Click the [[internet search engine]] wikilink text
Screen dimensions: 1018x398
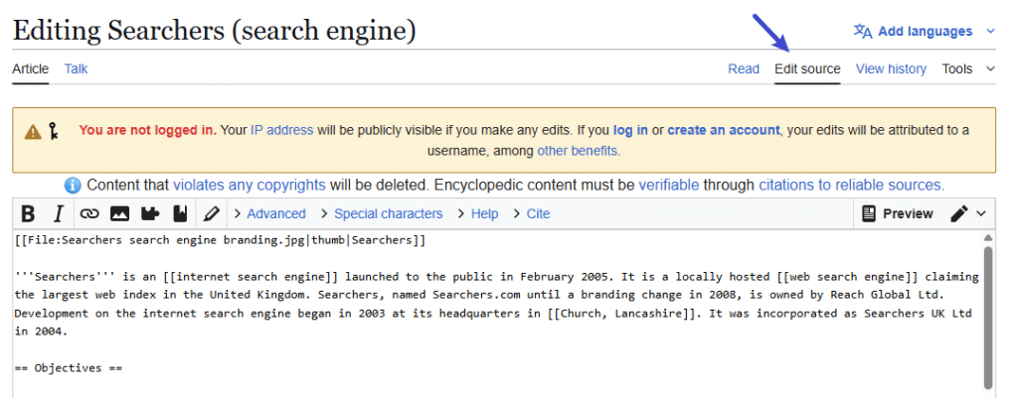tap(251, 277)
